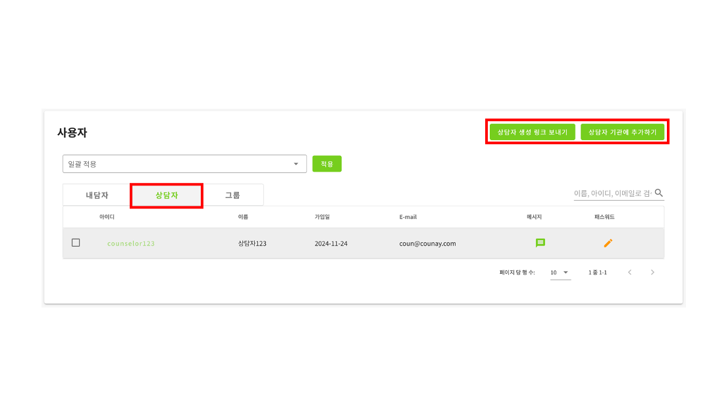
Task: Click the E-mail column header
Action: point(408,217)
